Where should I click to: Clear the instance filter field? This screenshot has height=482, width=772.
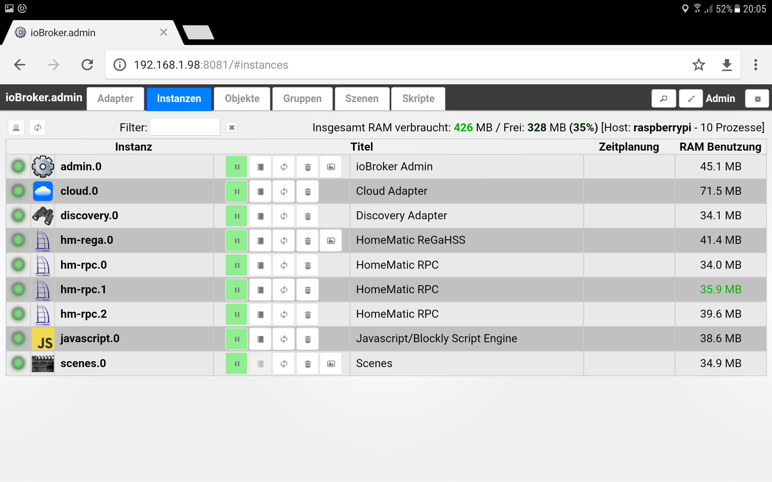232,128
